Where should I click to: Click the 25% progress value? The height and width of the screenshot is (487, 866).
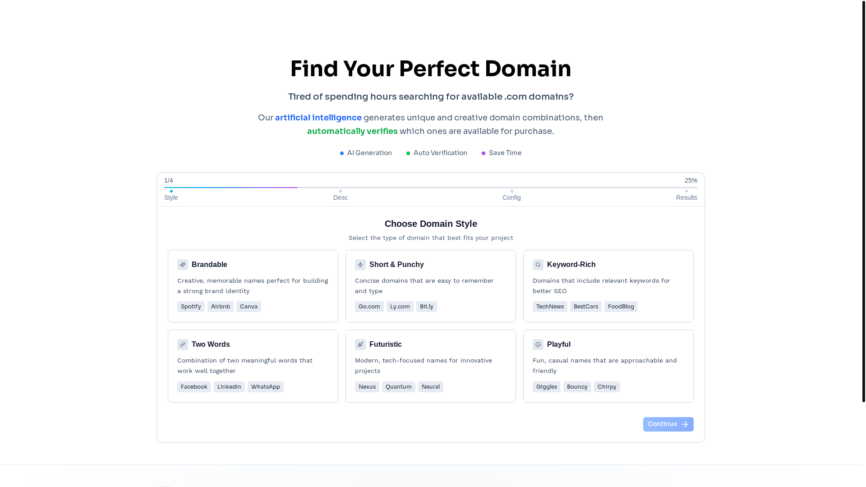[691, 180]
